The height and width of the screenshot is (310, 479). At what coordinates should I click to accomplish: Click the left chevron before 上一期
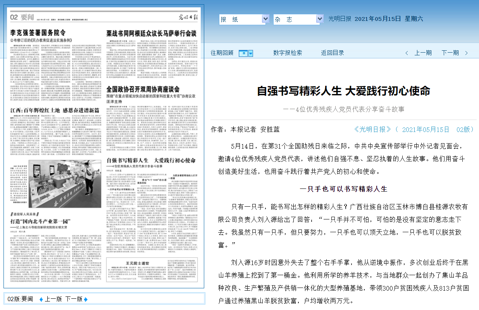(x=407, y=53)
